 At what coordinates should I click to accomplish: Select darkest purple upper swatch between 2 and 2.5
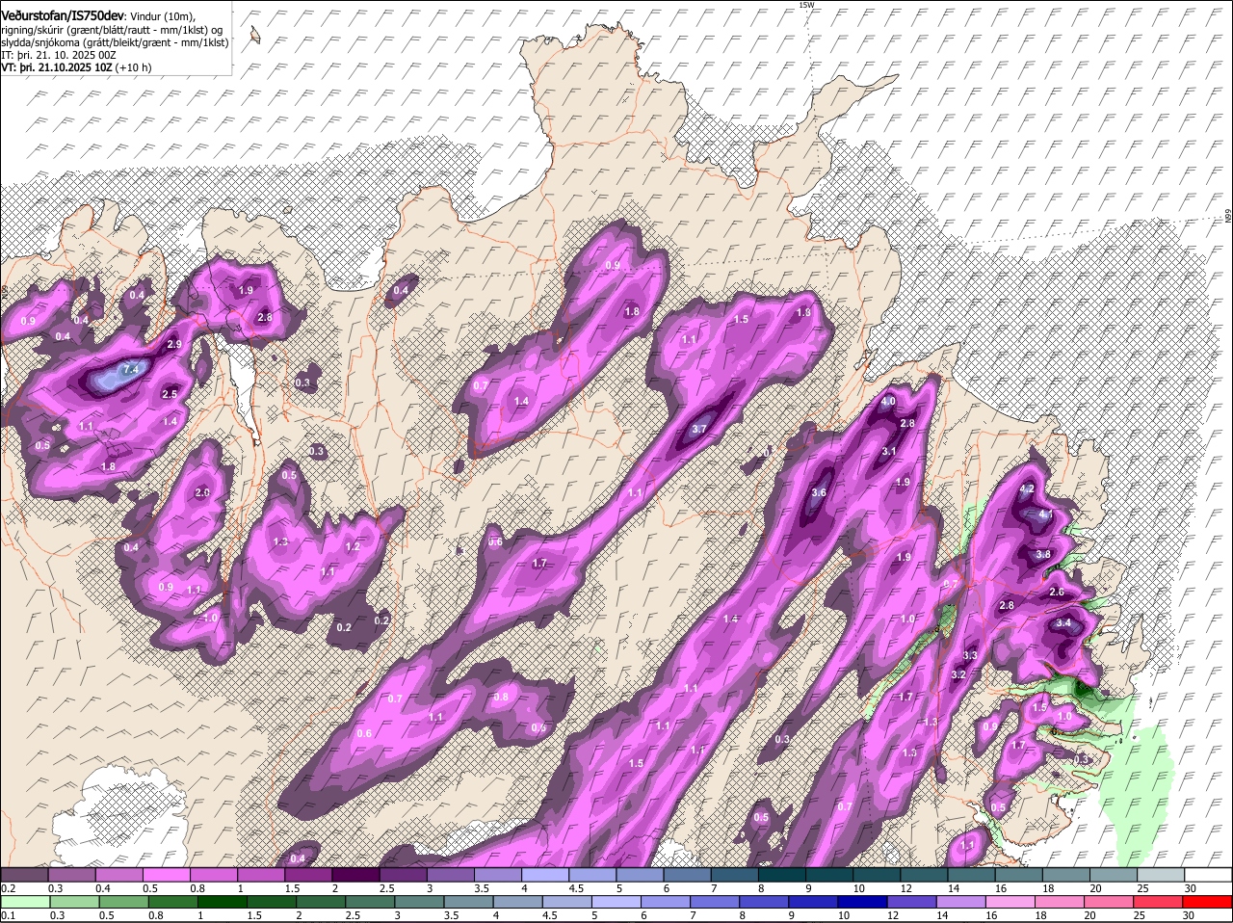point(355,875)
